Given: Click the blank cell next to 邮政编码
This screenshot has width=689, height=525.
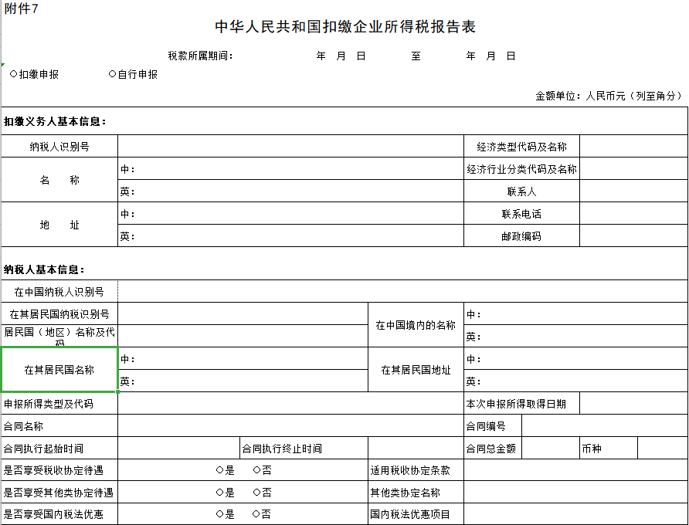Looking at the screenshot, I should click(633, 236).
